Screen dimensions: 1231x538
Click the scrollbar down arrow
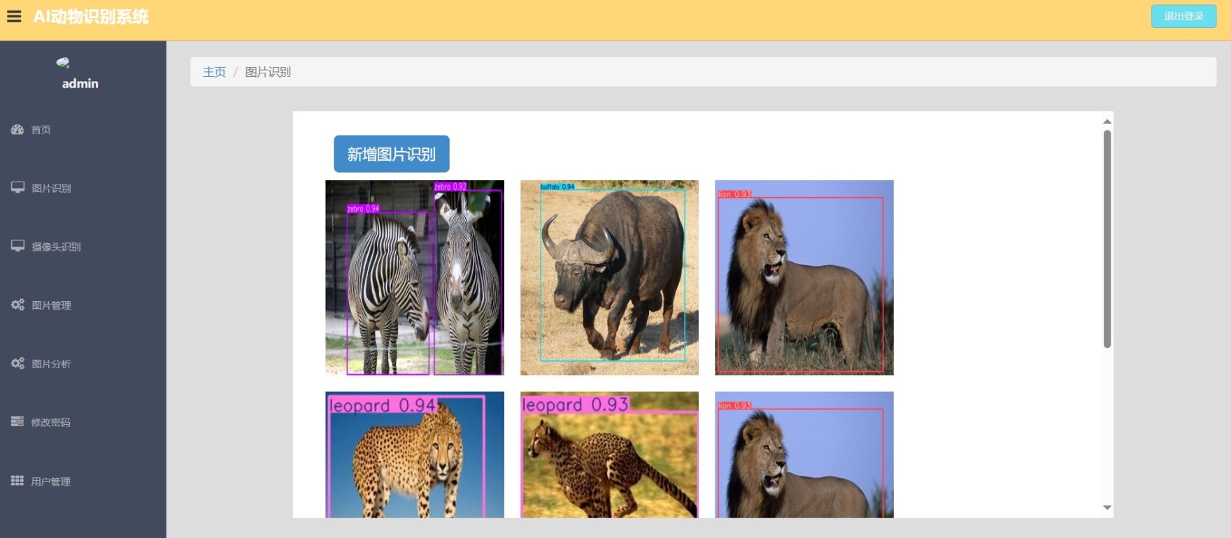click(1107, 508)
